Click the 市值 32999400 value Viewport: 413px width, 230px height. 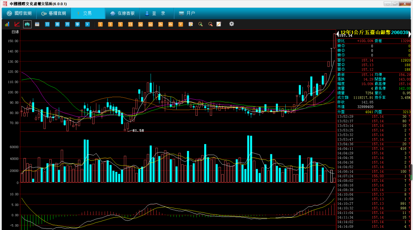click(365, 107)
